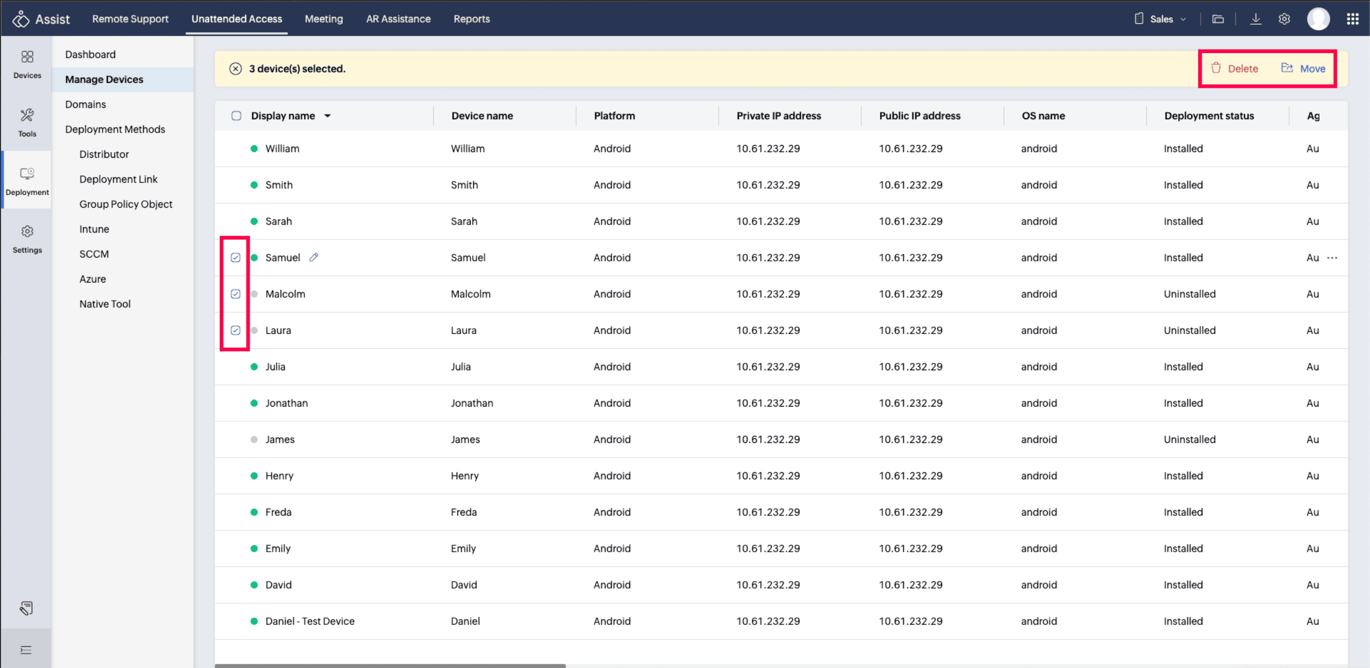Collapse the sidebar with bottom menu icon
The width and height of the screenshot is (1370, 668).
26,650
